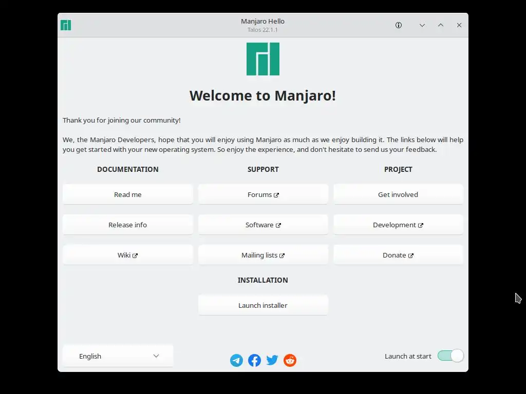
Task: Click the Donate button
Action: pyautogui.click(x=398, y=255)
